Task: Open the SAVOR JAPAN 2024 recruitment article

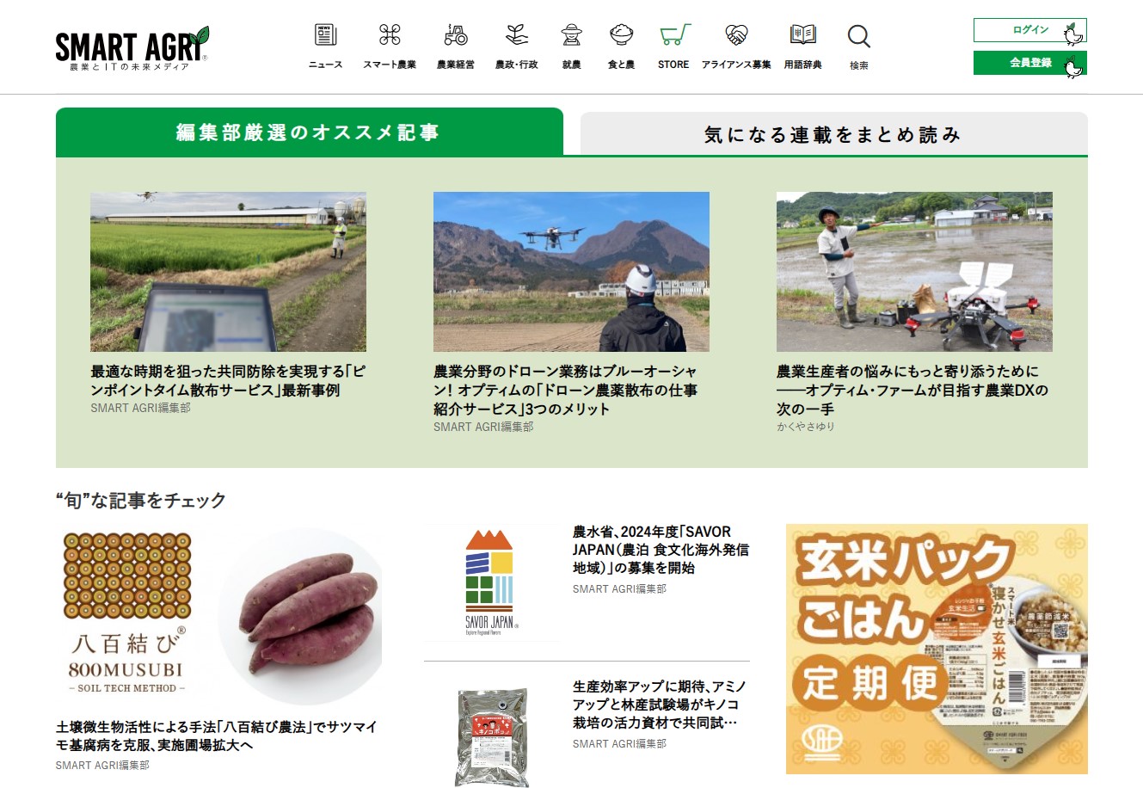Action: (661, 550)
